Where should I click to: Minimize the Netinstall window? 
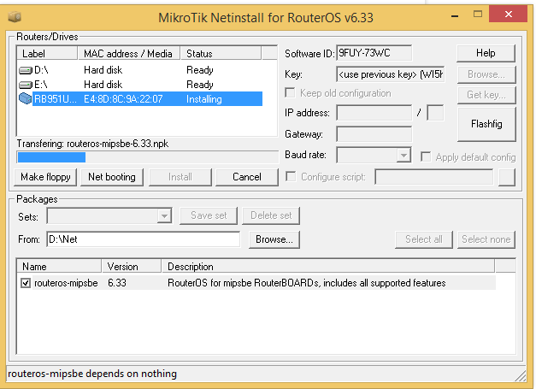click(455, 16)
